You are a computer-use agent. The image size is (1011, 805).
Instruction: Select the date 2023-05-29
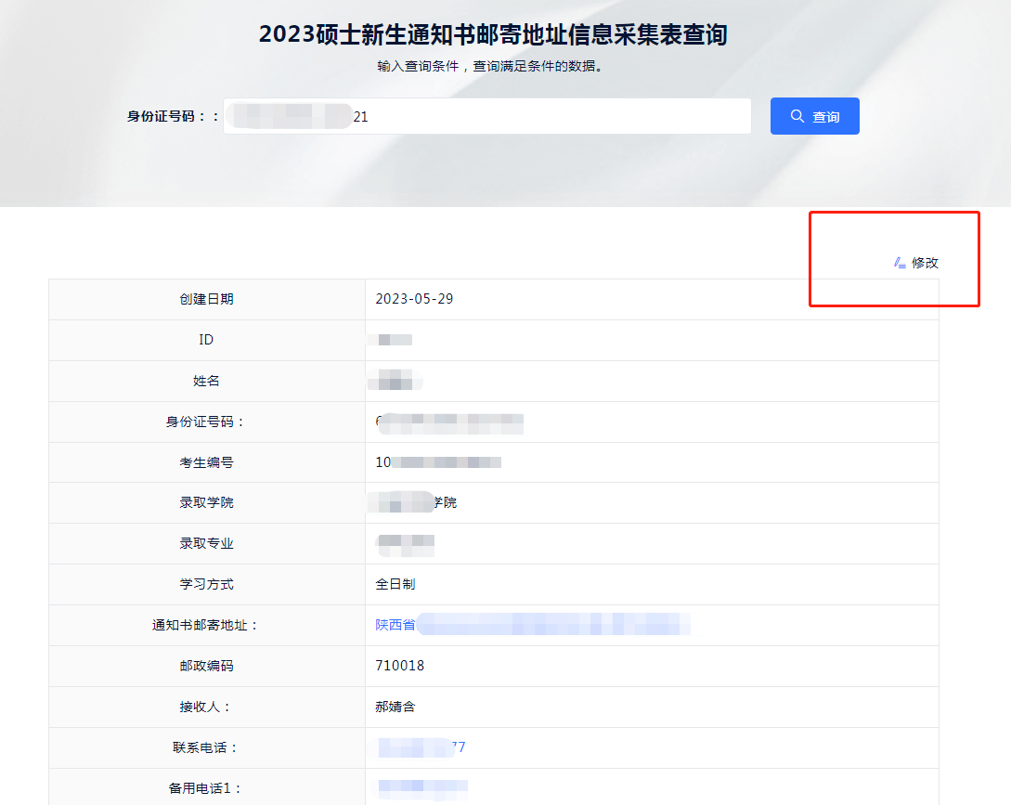415,299
